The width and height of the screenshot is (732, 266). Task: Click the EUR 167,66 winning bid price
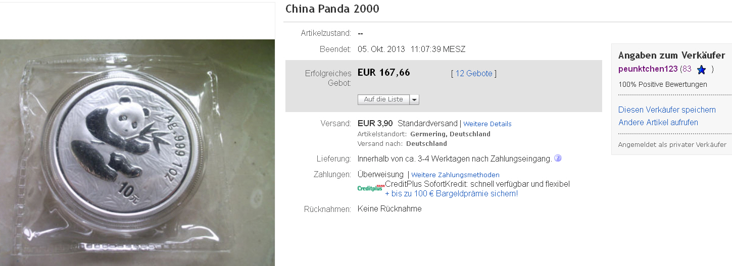(384, 72)
